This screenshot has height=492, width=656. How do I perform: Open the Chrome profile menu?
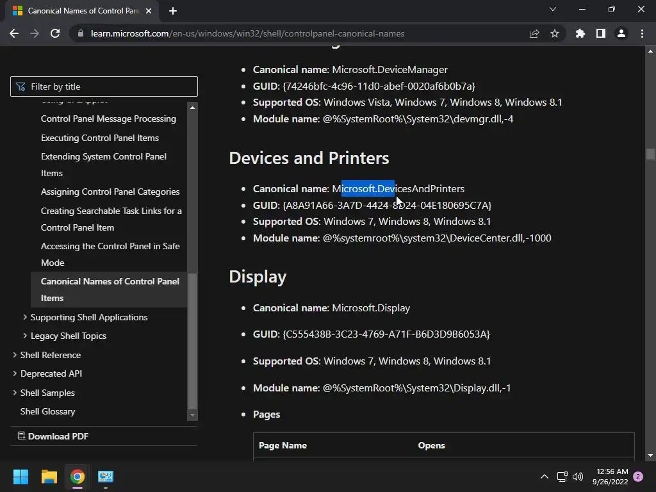tap(621, 33)
